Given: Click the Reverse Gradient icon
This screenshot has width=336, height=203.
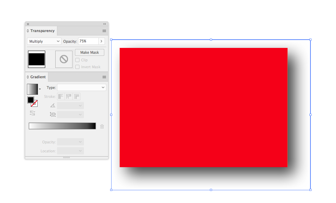Looking at the screenshot, I should 32,113.
